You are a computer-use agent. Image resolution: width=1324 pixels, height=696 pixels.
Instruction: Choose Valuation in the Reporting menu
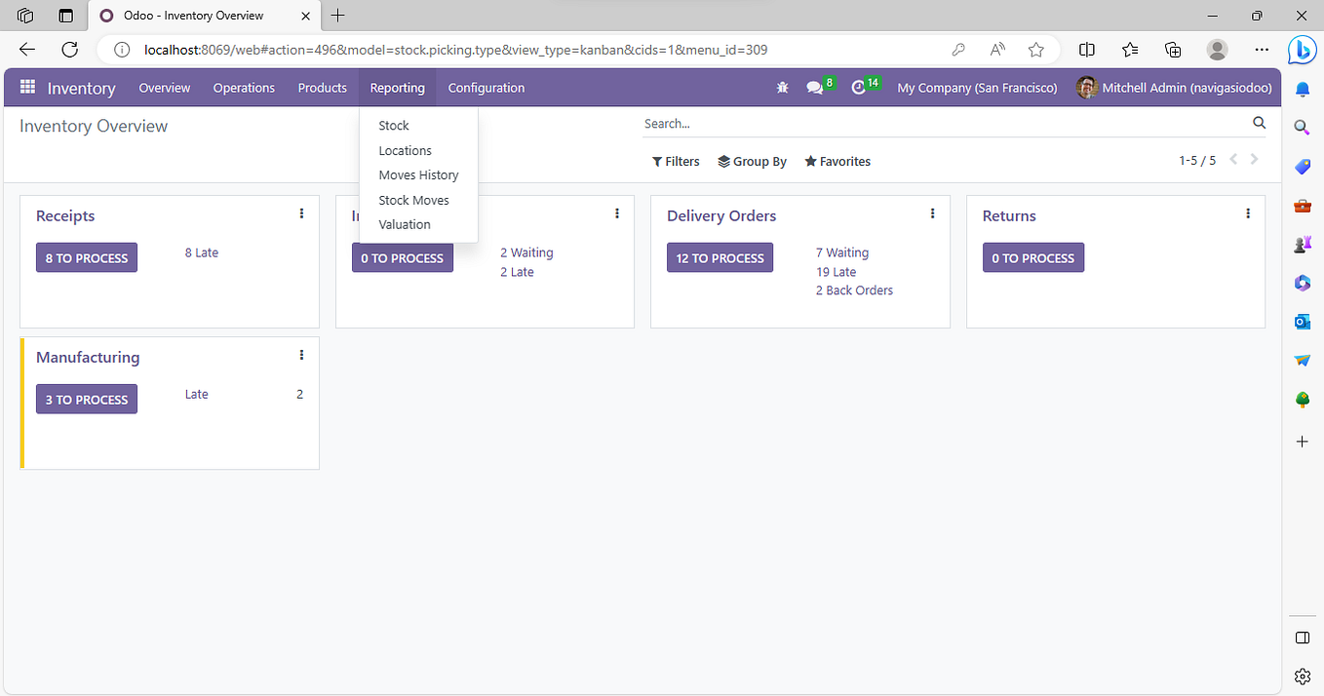click(x=404, y=223)
